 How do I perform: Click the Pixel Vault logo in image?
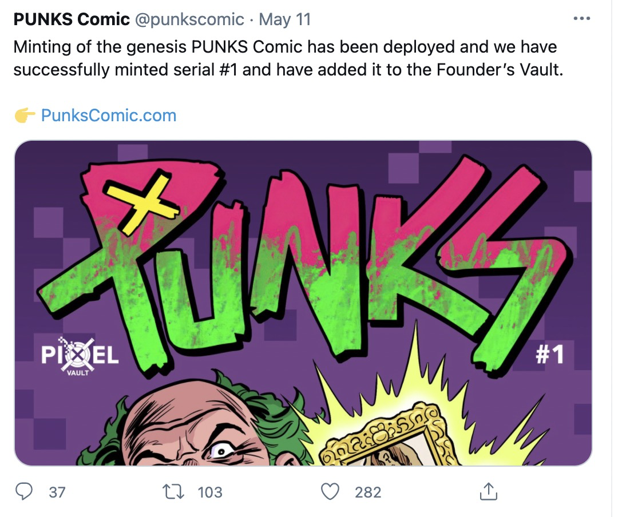tap(80, 356)
